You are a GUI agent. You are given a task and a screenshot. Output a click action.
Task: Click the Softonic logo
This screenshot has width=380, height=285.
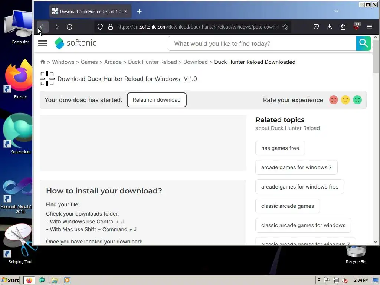click(75, 43)
